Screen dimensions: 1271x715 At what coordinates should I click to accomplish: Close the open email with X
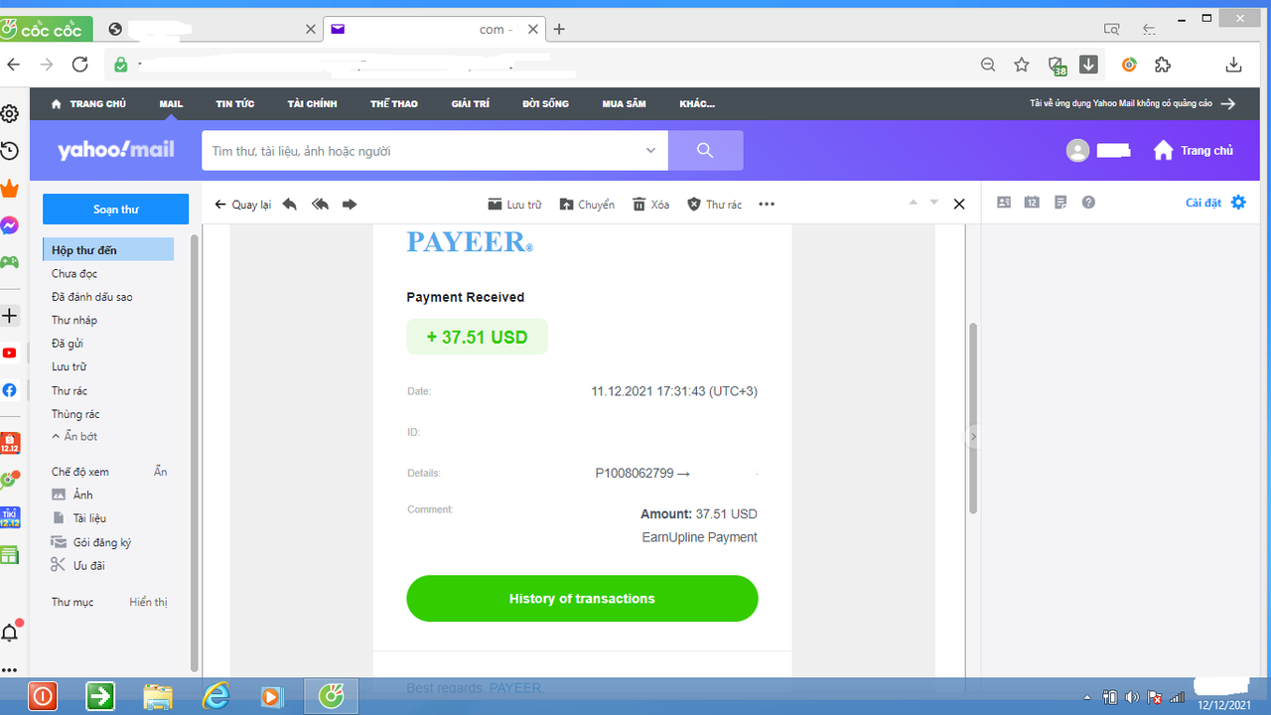[x=959, y=204]
